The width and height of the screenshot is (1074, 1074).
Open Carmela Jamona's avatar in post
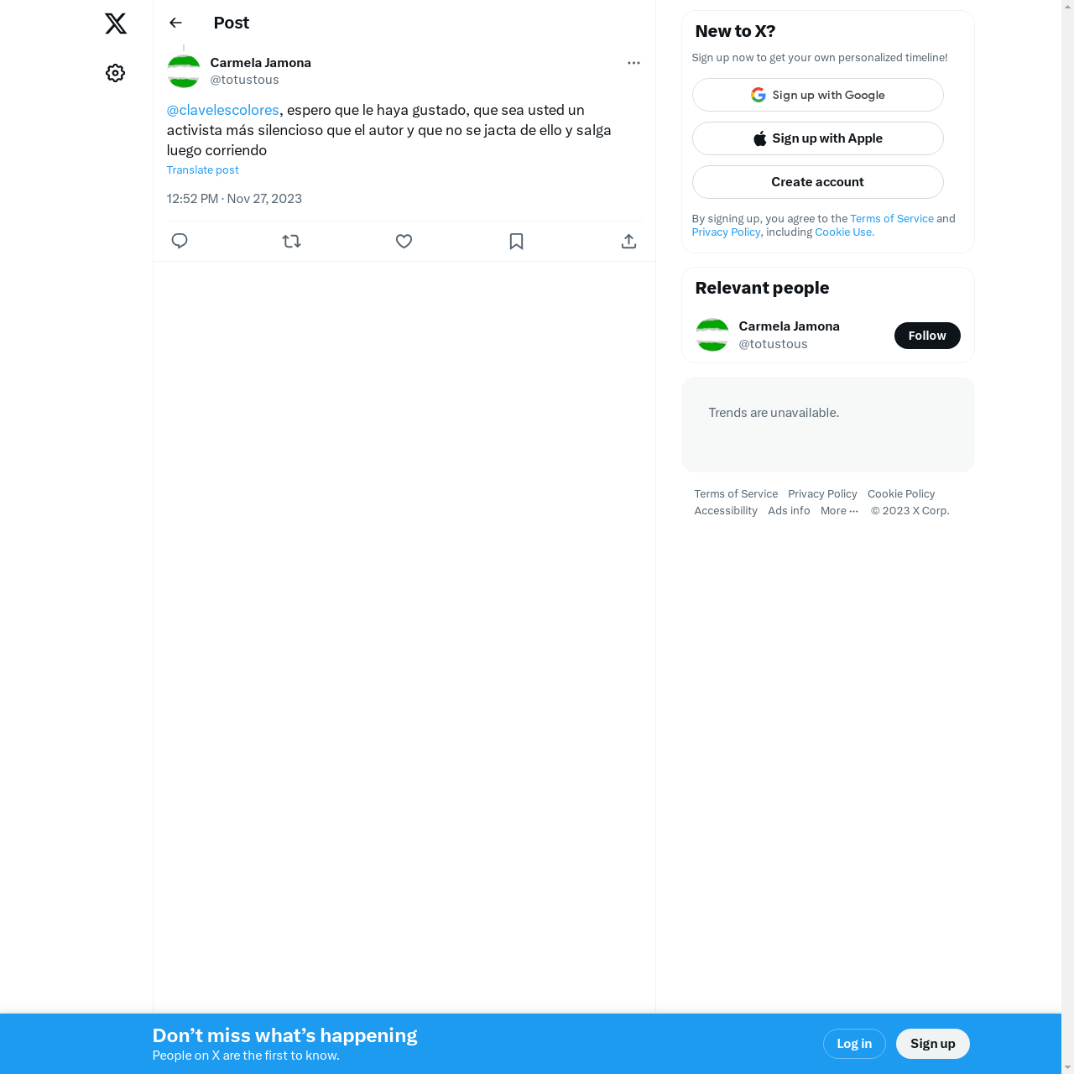click(x=184, y=71)
